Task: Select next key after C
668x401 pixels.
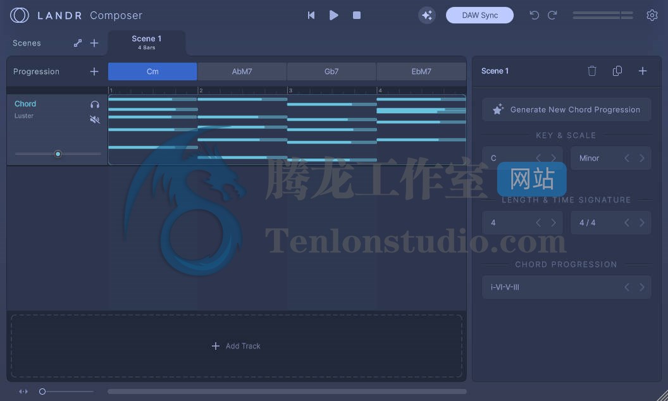Action: click(x=554, y=158)
